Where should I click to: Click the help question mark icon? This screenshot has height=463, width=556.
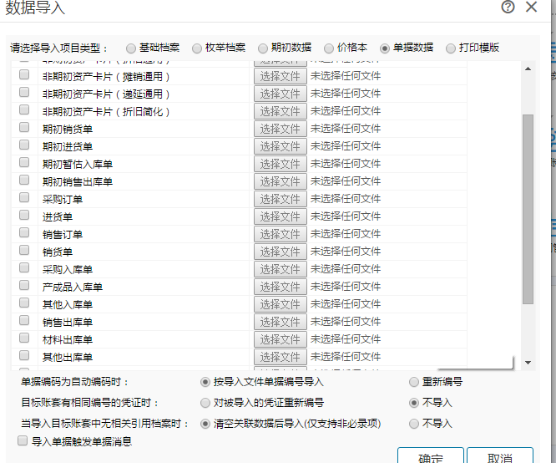(508, 8)
